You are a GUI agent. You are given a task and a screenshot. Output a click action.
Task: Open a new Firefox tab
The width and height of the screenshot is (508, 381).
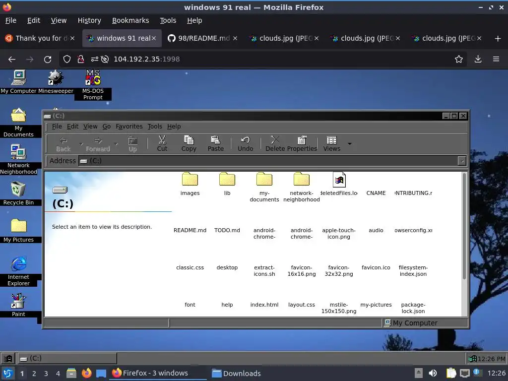point(498,39)
